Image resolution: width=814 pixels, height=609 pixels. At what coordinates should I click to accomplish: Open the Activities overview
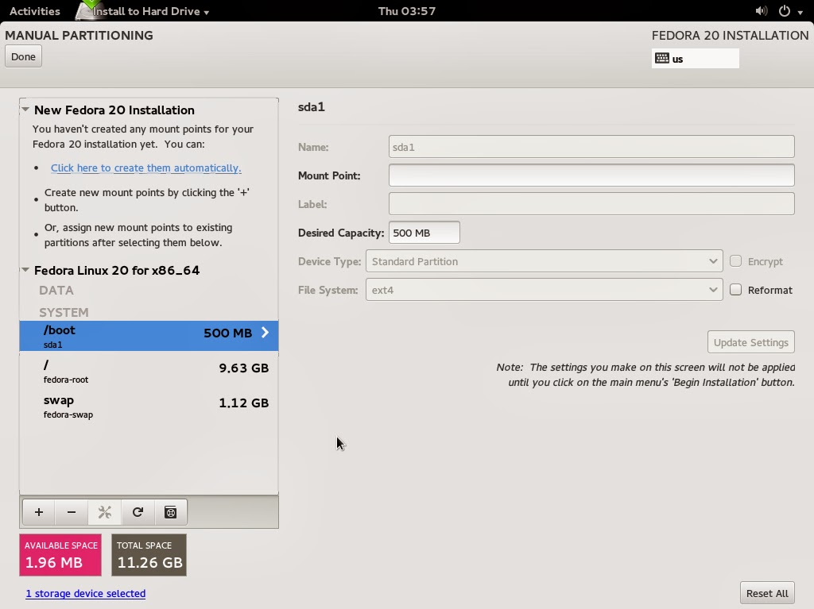[35, 11]
